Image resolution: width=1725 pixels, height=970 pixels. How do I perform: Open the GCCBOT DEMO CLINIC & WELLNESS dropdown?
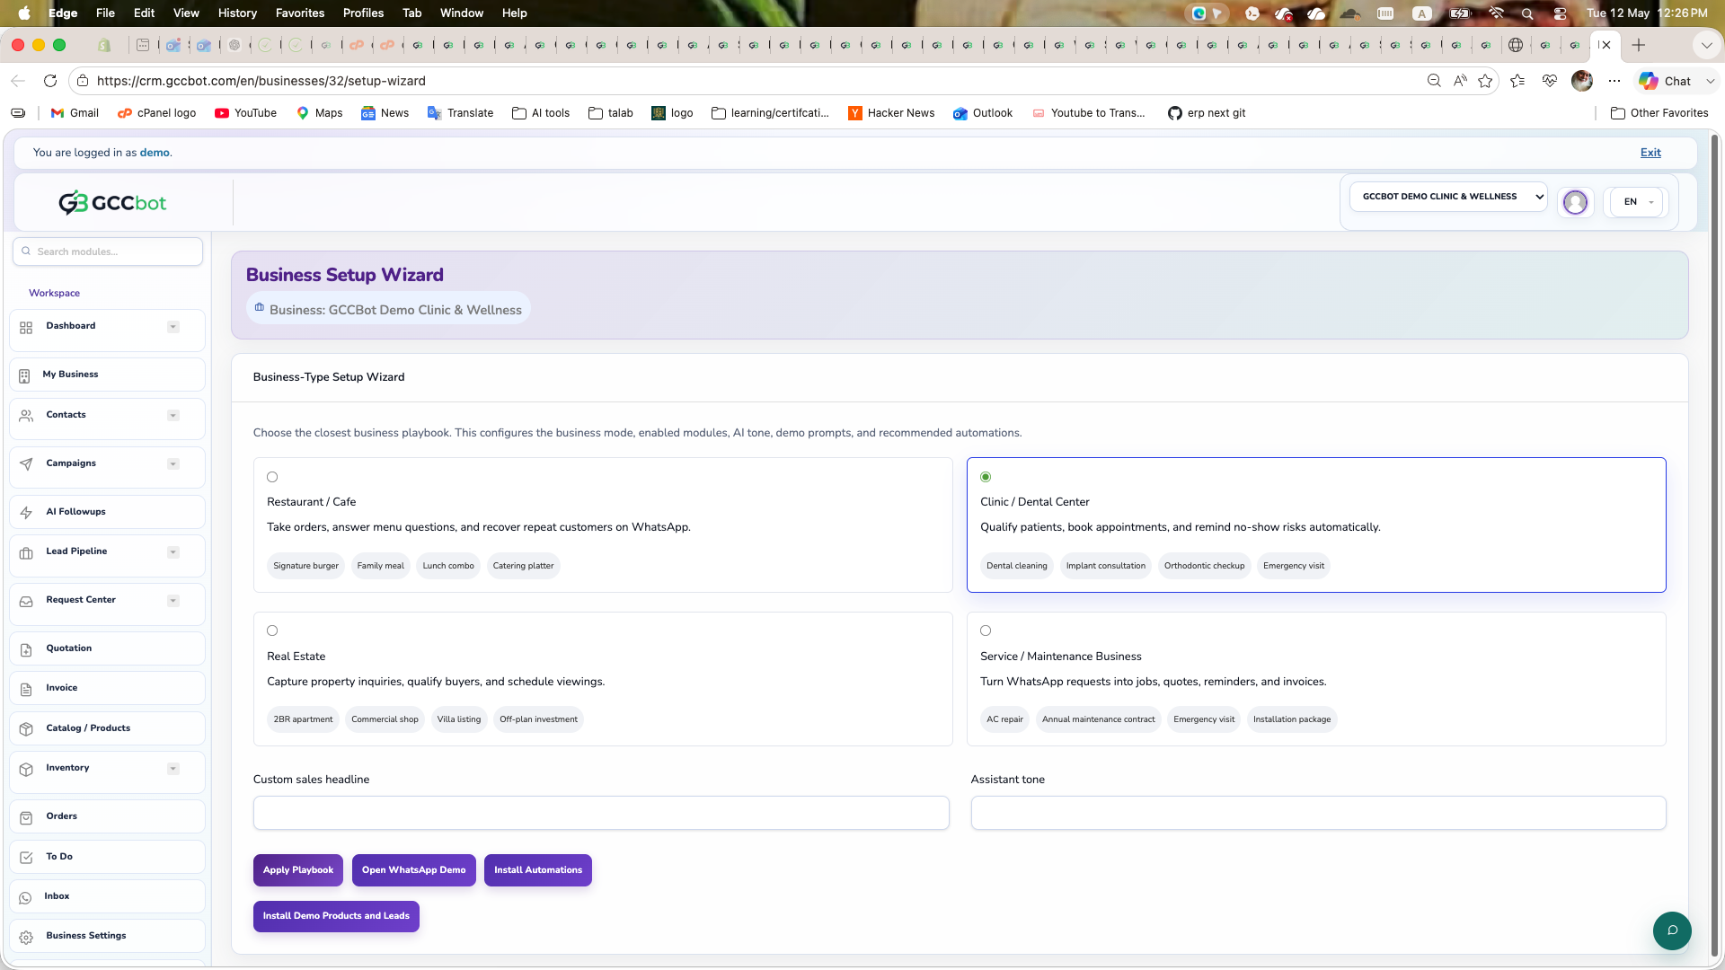(1448, 197)
